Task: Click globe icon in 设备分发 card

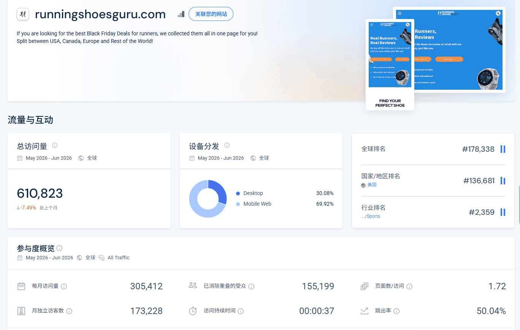Action: pyautogui.click(x=253, y=158)
